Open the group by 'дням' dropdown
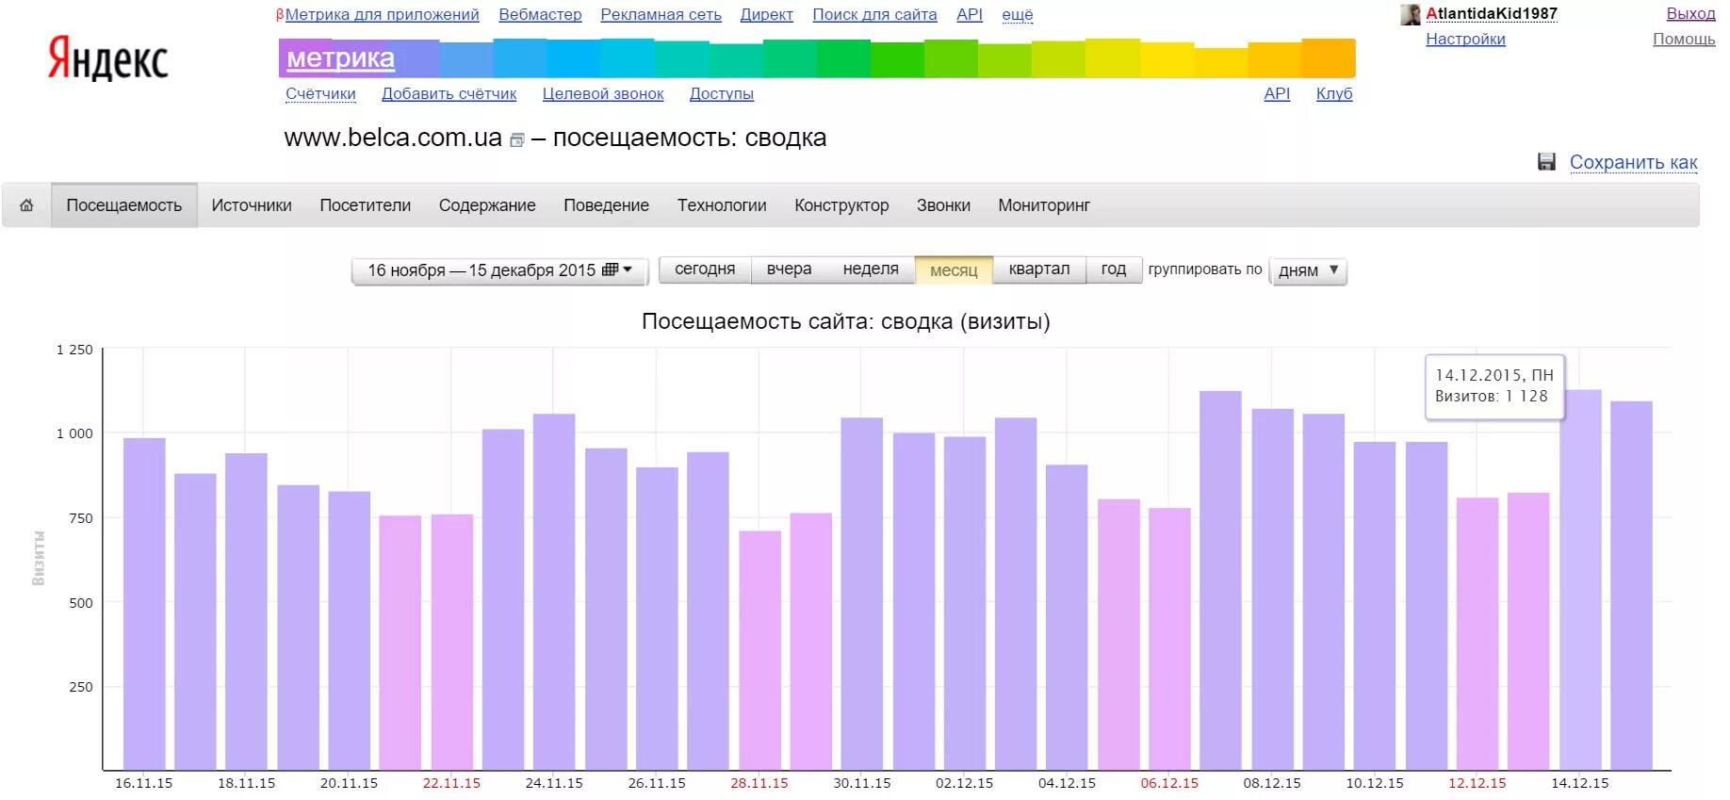Screen dimensions: 1730x800 tap(1308, 270)
